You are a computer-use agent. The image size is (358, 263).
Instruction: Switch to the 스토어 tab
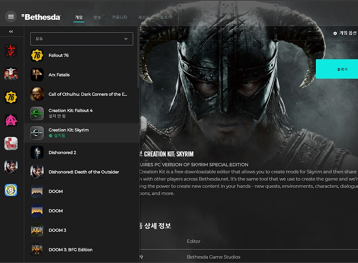pyautogui.click(x=166, y=17)
